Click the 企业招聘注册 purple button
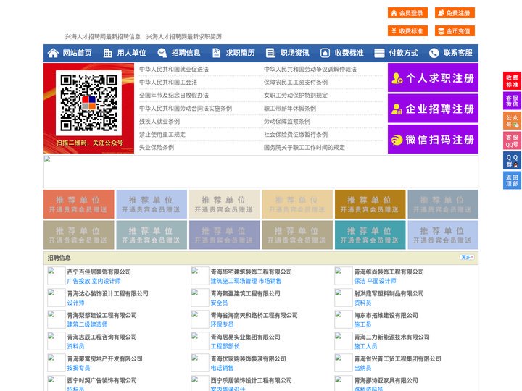This screenshot has width=522, height=391. [x=433, y=109]
